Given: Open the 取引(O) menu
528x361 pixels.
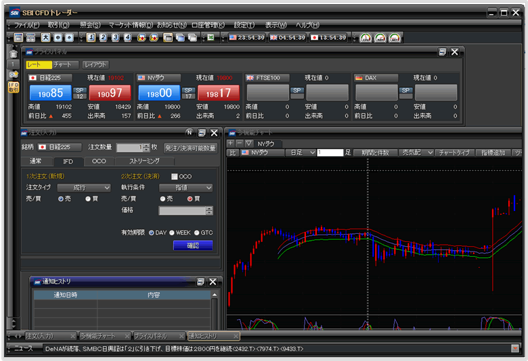Looking at the screenshot, I should point(58,25).
